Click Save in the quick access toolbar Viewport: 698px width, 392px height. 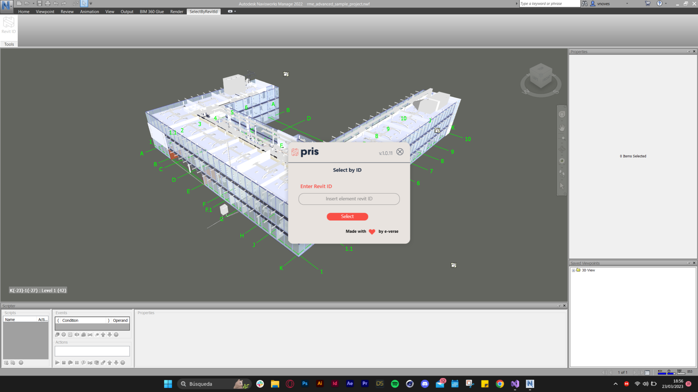39,3
